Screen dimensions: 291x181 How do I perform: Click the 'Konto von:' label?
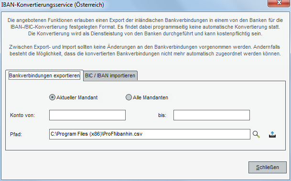[x=22, y=115]
